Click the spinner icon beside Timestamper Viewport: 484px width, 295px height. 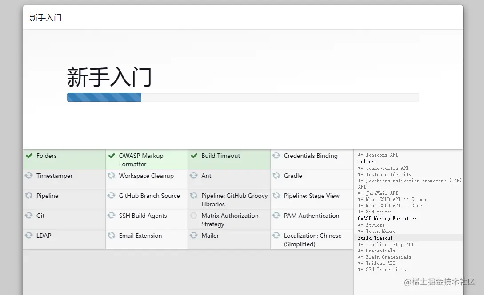29,176
